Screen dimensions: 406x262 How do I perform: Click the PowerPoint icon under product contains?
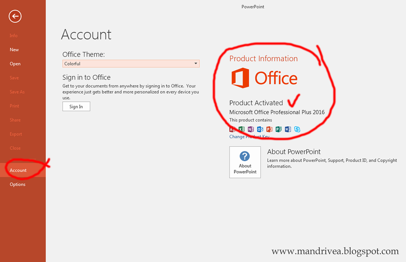[x=269, y=129]
